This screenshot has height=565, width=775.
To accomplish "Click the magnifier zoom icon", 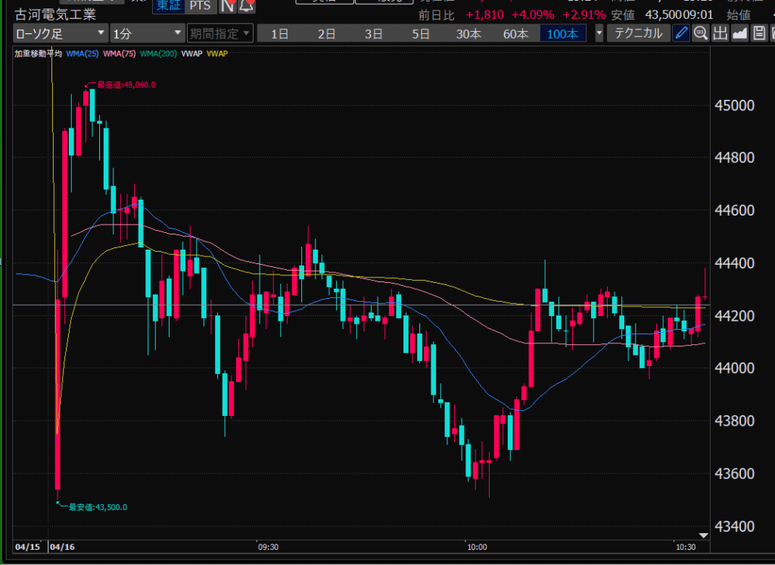I will 701,33.
